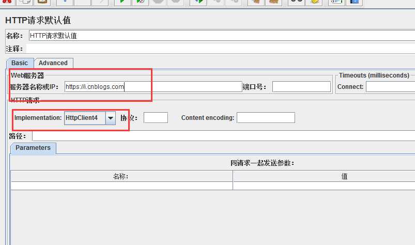Click the Connect timeout field

point(390,87)
